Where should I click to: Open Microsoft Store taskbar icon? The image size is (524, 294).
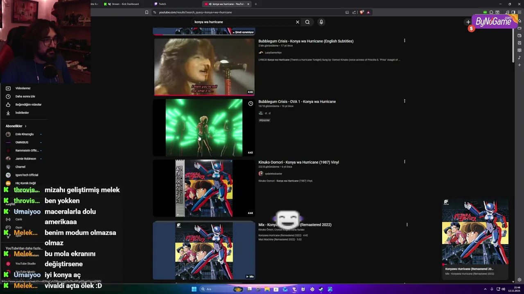pyautogui.click(x=276, y=289)
